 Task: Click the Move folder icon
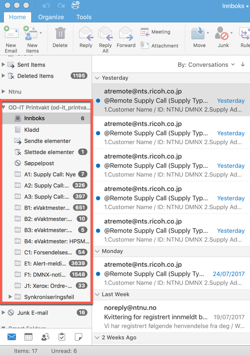pos(198,33)
